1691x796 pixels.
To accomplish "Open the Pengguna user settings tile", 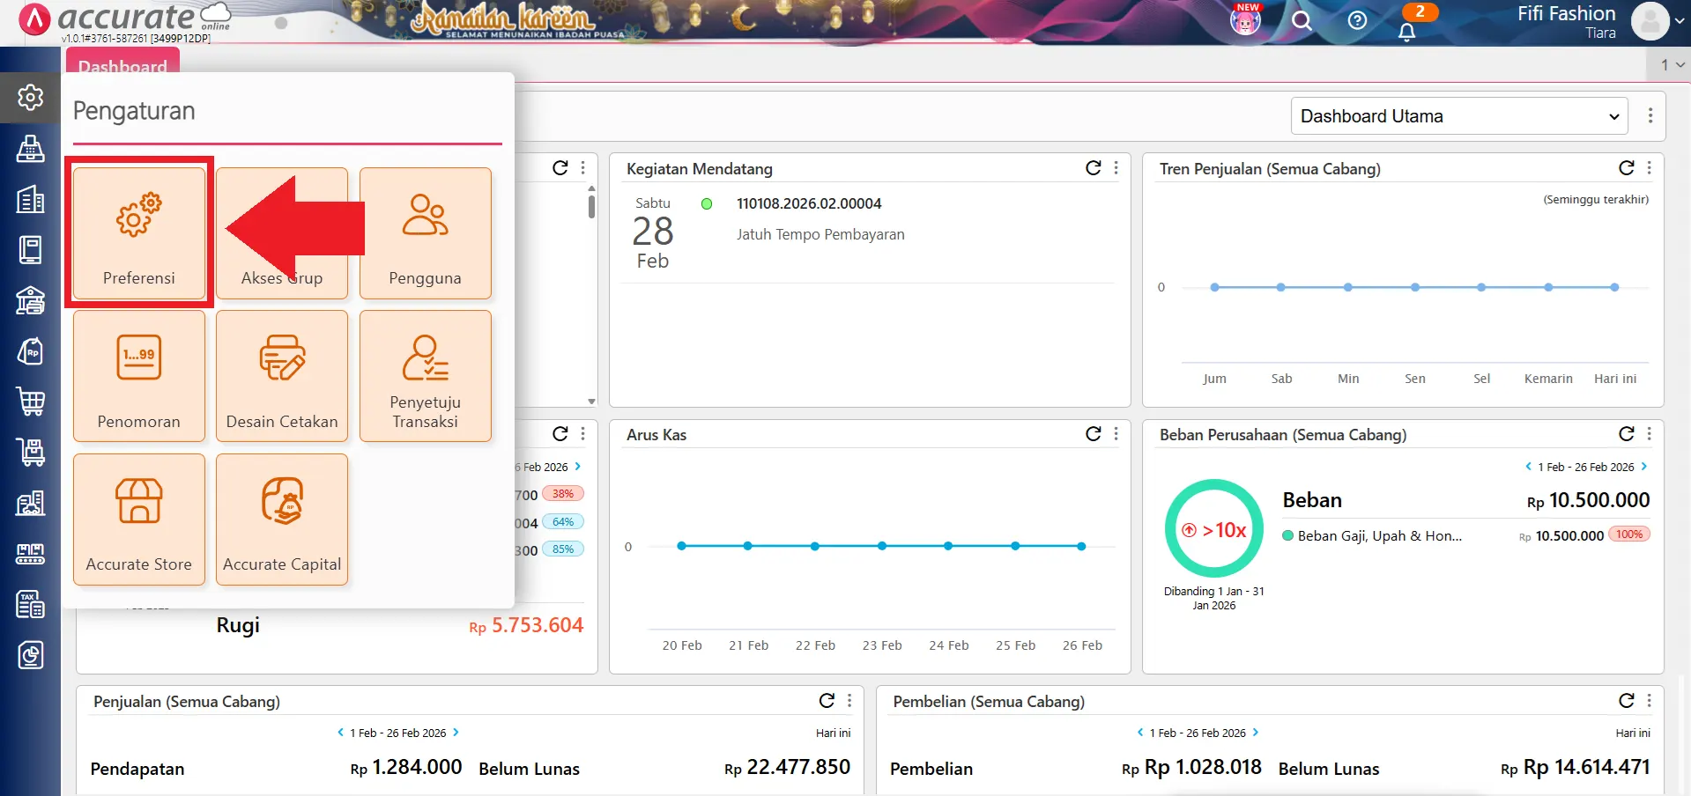I will pos(425,233).
